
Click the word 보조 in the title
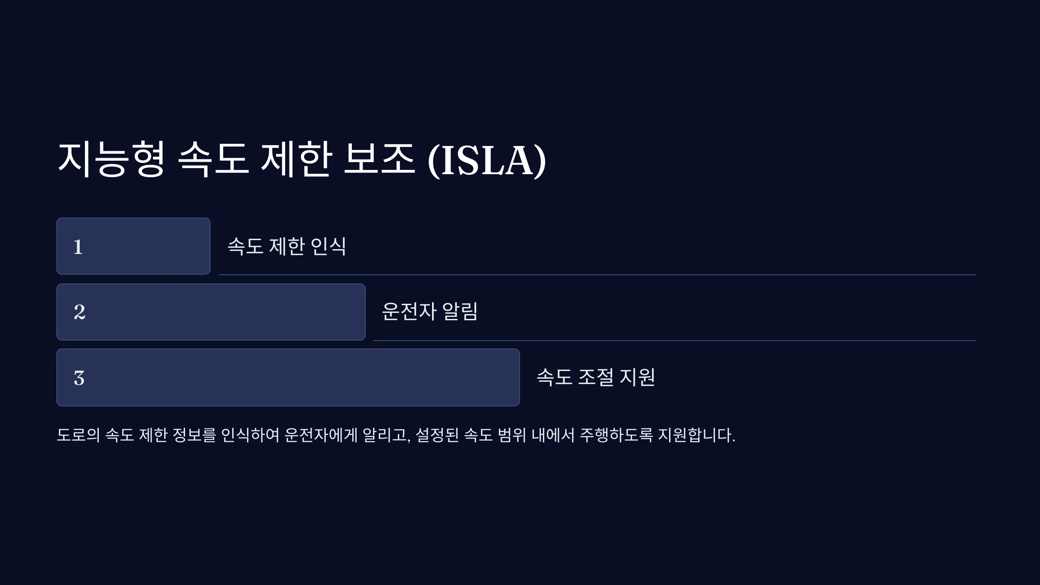pos(379,159)
